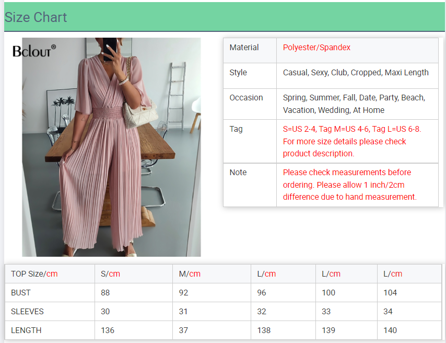This screenshot has height=343, width=446.
Task: Click the Material row label
Action: click(244, 48)
